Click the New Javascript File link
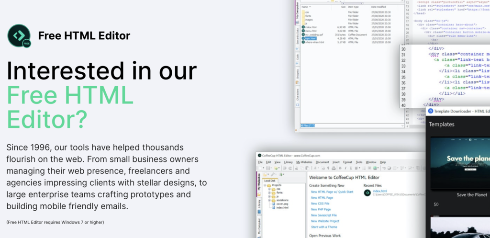490x238 pixels. pos(324,215)
